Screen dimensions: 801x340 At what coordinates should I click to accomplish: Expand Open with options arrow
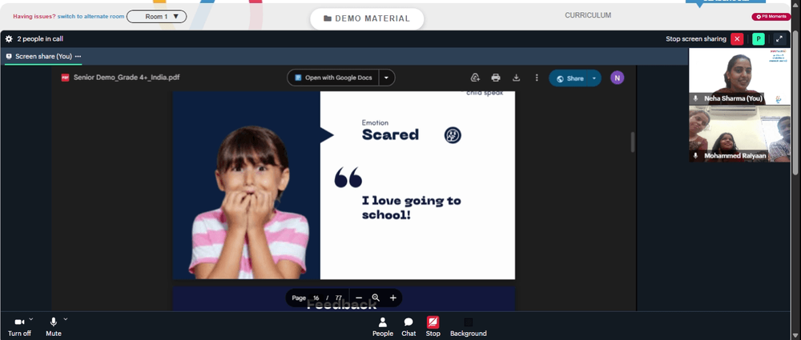pyautogui.click(x=387, y=78)
